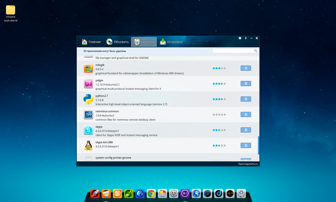Open the rocket launcher in the dock
Screen dimensions: 336x202
pyautogui.click(x=95, y=194)
